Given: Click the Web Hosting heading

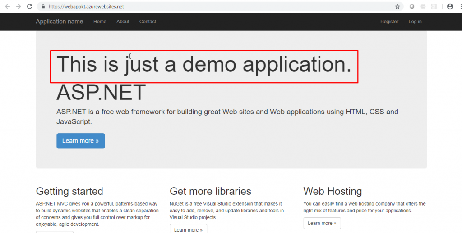Looking at the screenshot, I should pyautogui.click(x=333, y=191).
